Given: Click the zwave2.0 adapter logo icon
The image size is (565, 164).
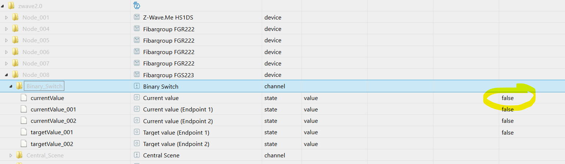Looking at the screenshot, I should point(137,6).
